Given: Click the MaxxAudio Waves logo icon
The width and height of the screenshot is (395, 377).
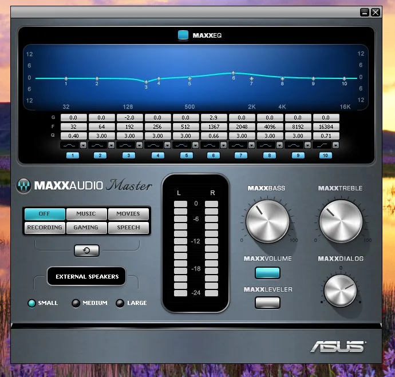Looking at the screenshot, I should 23,186.
